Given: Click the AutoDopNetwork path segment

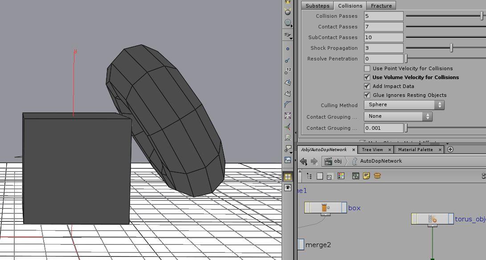Looking at the screenshot, I should (x=377, y=161).
